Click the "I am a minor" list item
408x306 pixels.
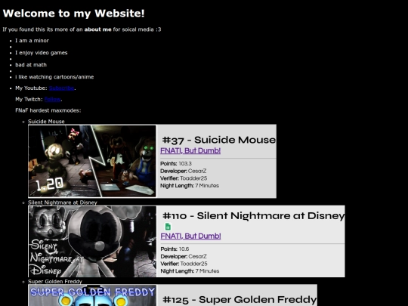click(32, 41)
